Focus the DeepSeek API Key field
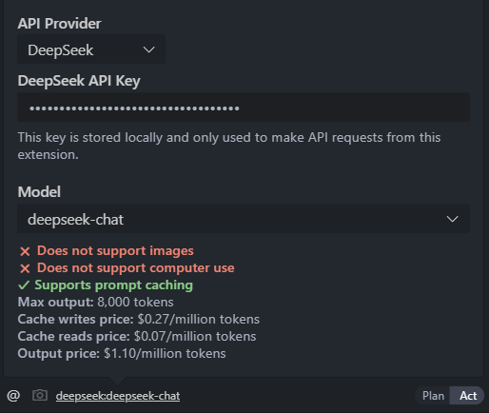The width and height of the screenshot is (489, 413). pyautogui.click(x=244, y=108)
